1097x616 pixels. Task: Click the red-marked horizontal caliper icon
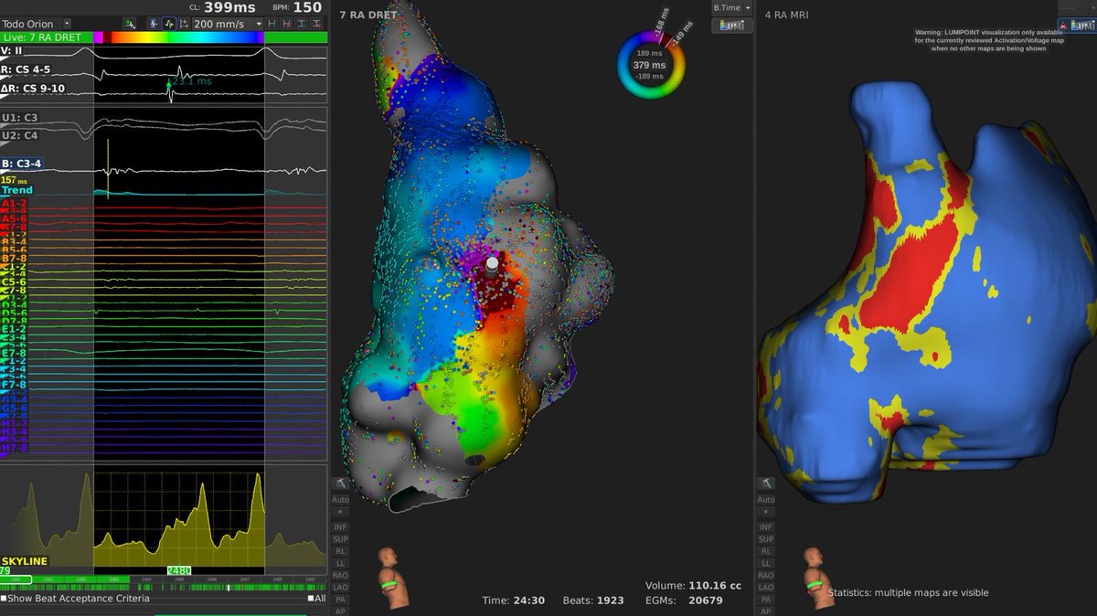287,24
